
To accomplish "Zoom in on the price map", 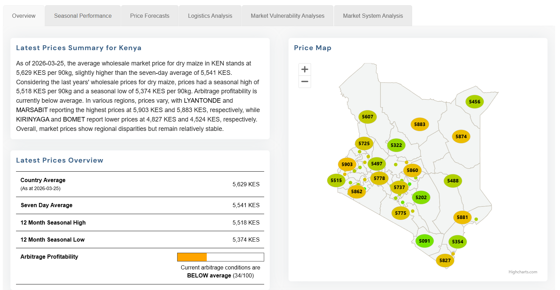I will pyautogui.click(x=305, y=69).
